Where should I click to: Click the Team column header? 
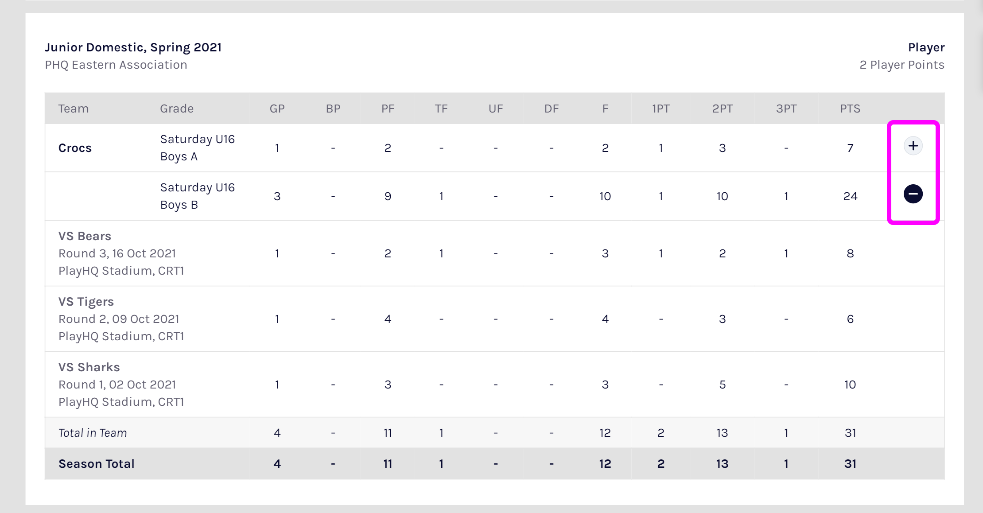point(74,108)
